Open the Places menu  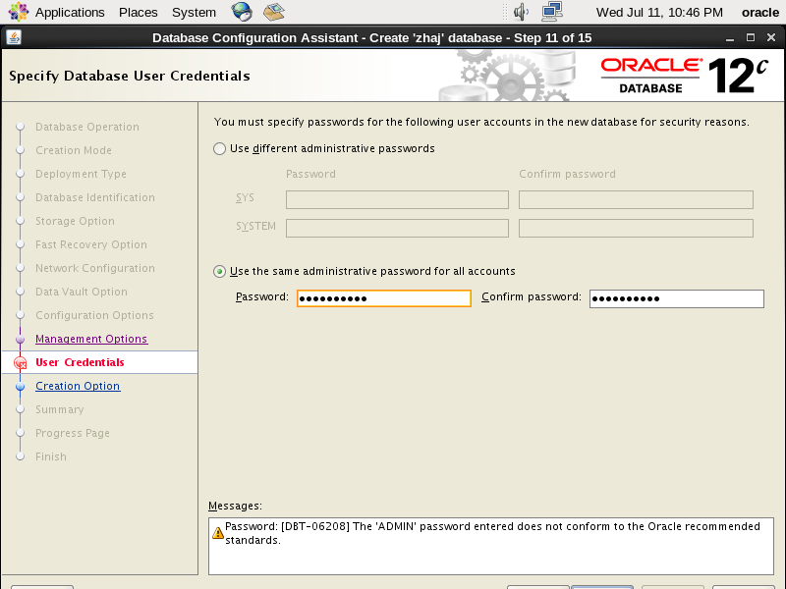[x=138, y=12]
